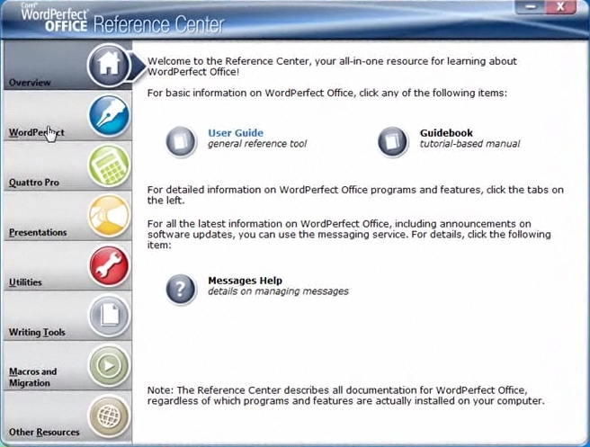This screenshot has height=447, width=590.
Task: Click the Guidebook round book icon
Action: (x=393, y=142)
